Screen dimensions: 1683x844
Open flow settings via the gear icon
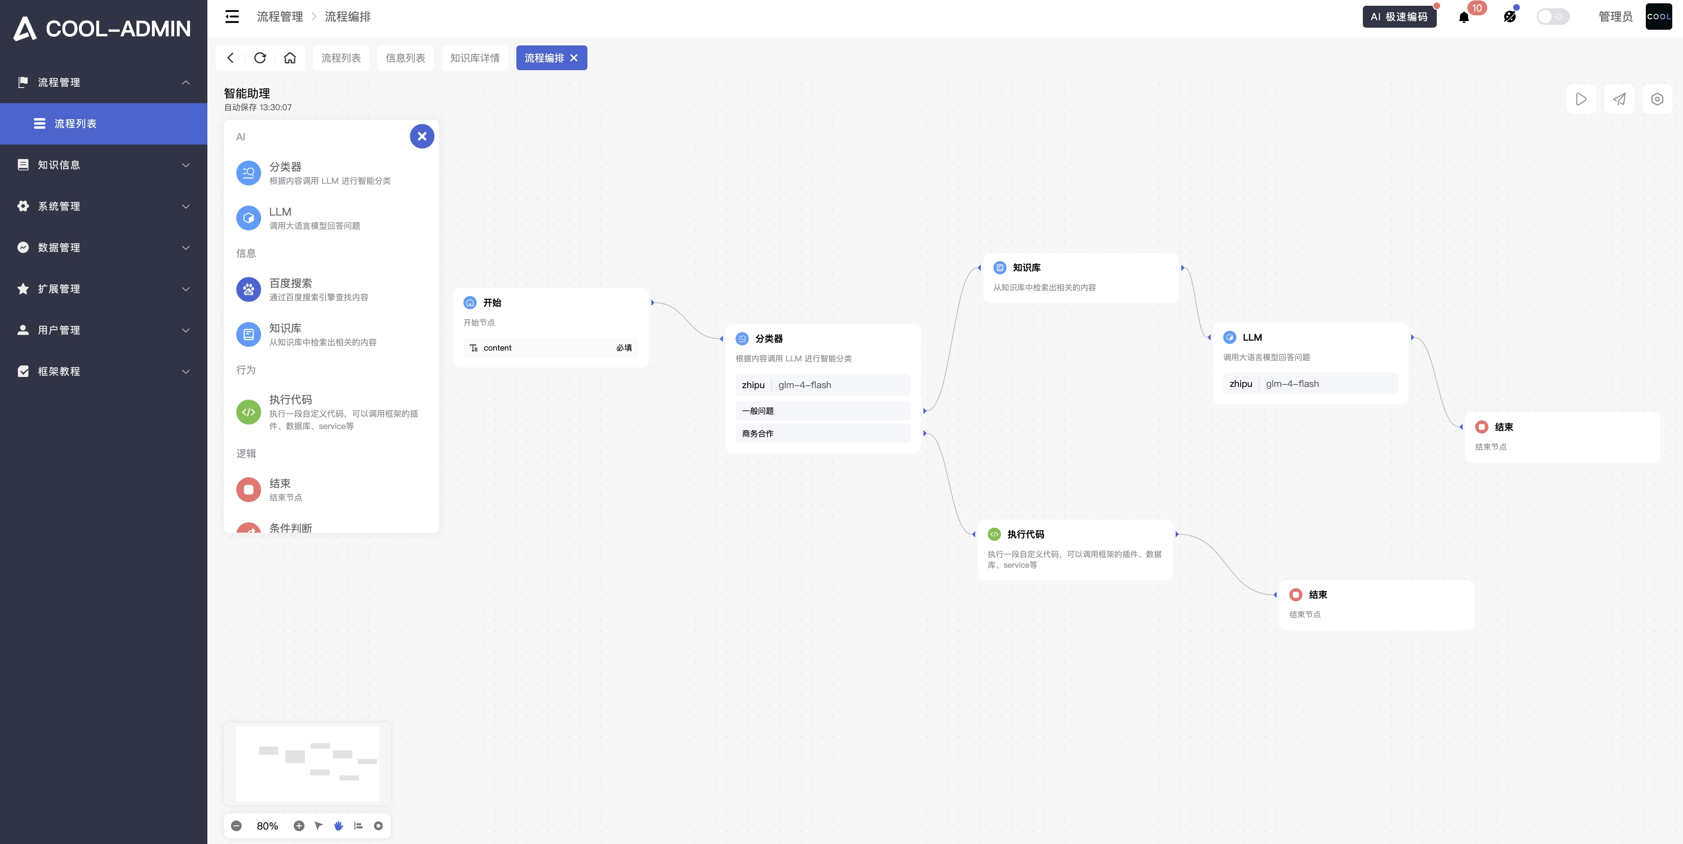(x=1657, y=99)
